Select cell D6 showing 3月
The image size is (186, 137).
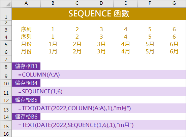[101, 51]
